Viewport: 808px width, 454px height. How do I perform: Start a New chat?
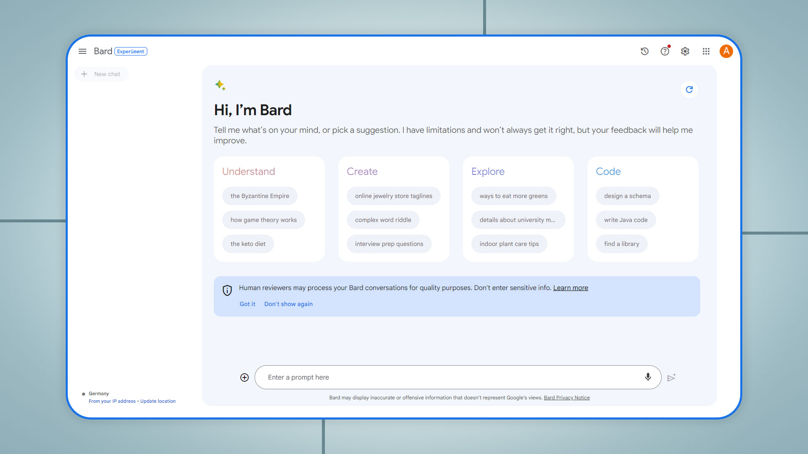pos(101,74)
